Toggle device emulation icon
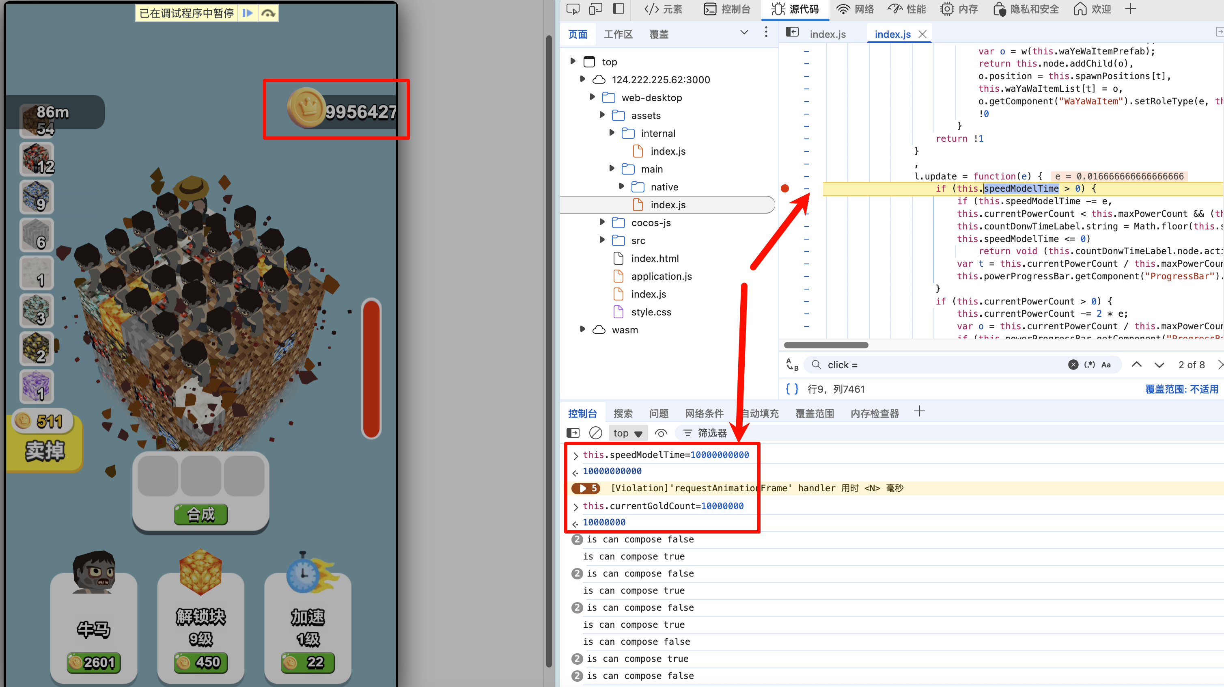Image resolution: width=1224 pixels, height=687 pixels. coord(595,9)
